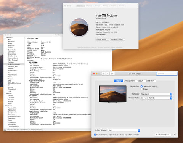The height and width of the screenshot is (143, 183).
Task: Select Audio in System Report sidebar
Action: (10, 43)
